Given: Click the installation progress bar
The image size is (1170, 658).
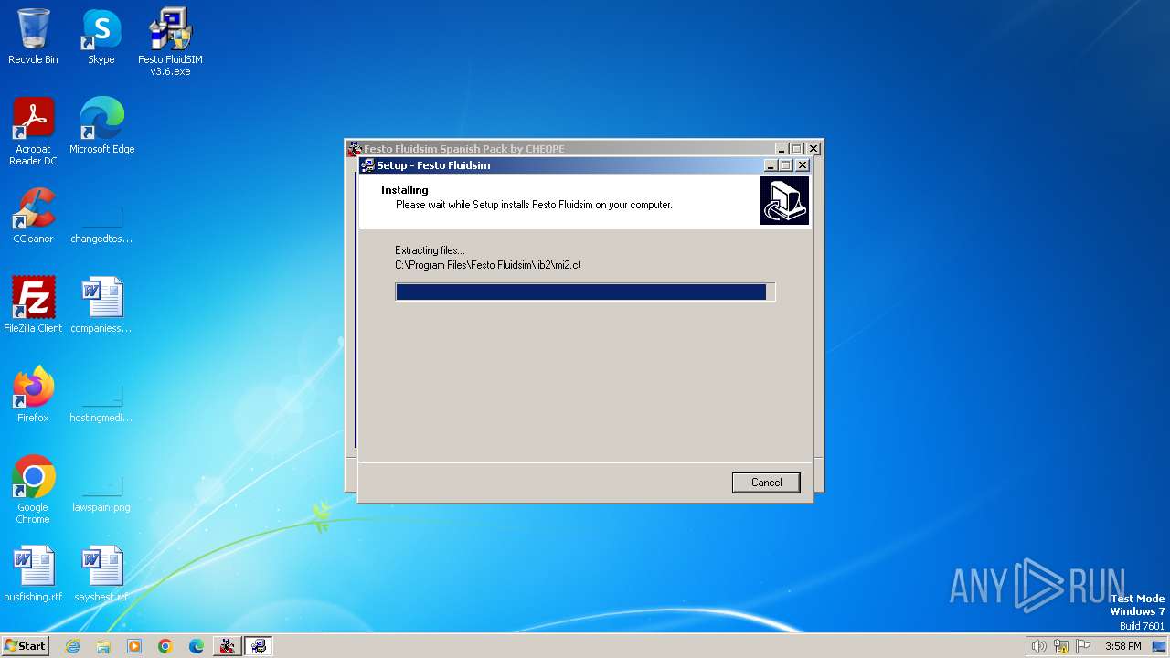Looking at the screenshot, I should (585, 292).
